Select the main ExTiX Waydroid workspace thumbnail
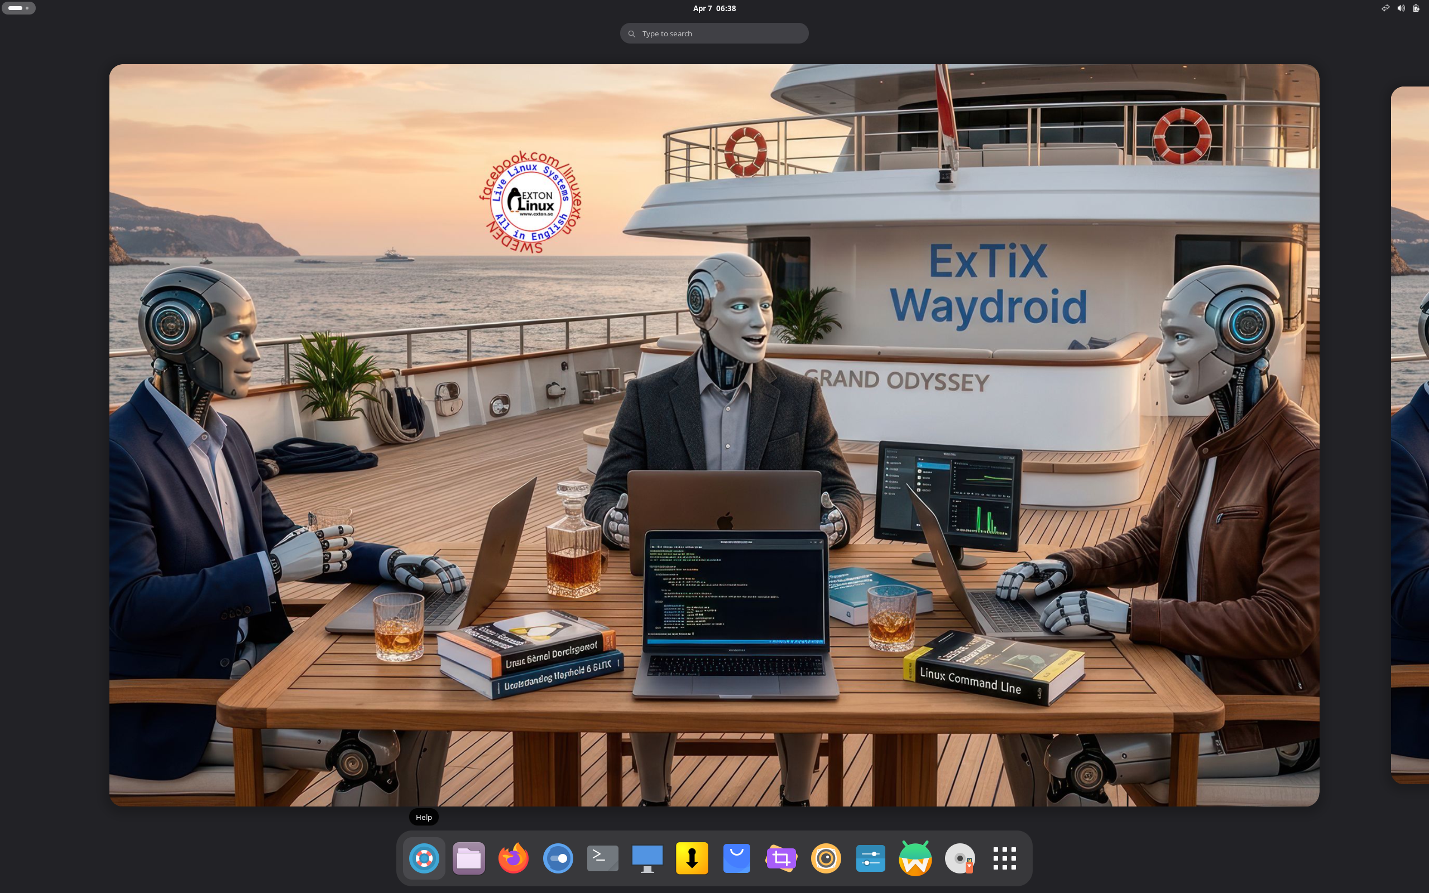Image resolution: width=1429 pixels, height=893 pixels. click(x=714, y=435)
